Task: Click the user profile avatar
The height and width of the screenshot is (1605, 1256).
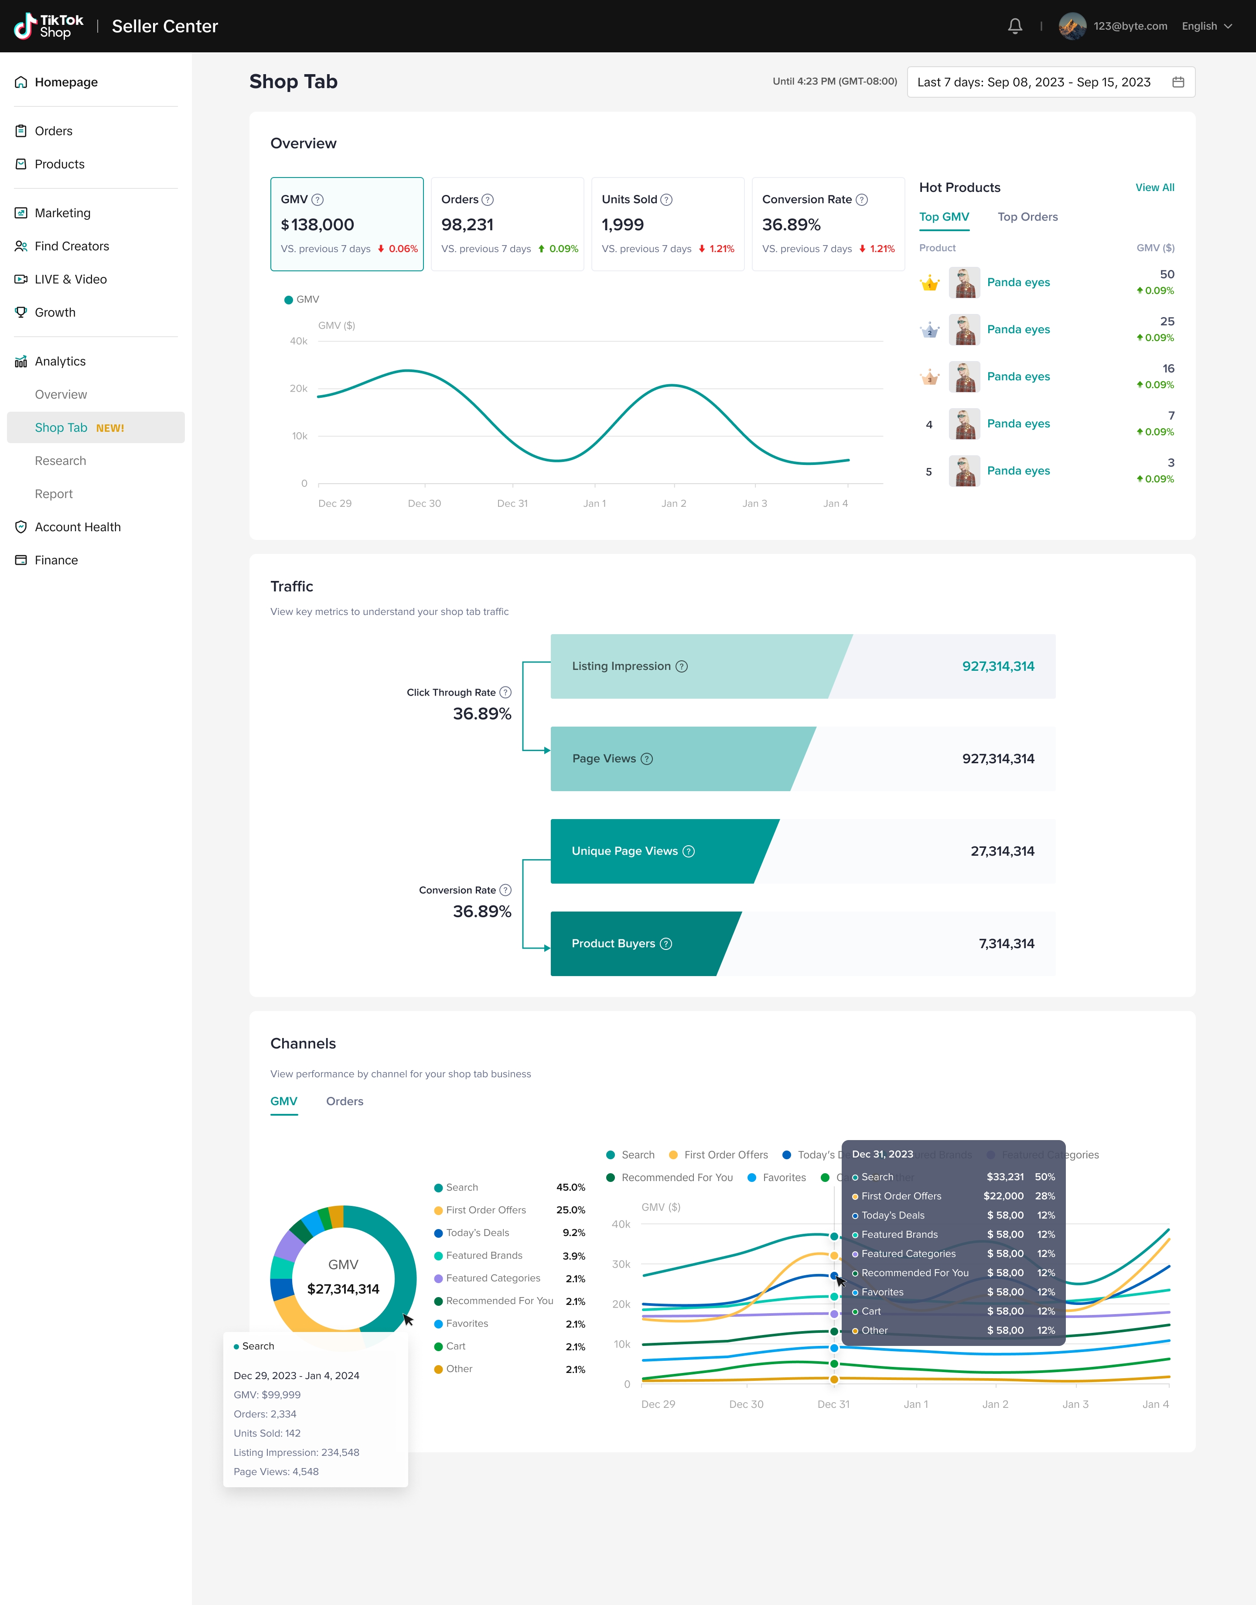Action: tap(1072, 27)
